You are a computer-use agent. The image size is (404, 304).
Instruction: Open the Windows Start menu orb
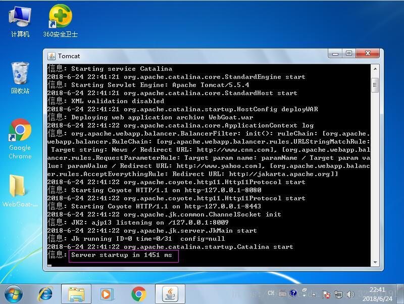tap(14, 294)
